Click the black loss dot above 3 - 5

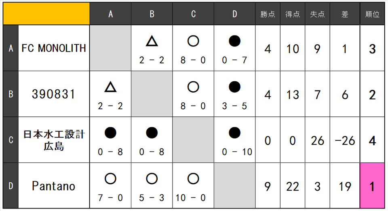pyautogui.click(x=234, y=87)
